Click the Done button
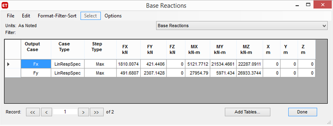The width and height of the screenshot is (333, 126). pos(302,112)
